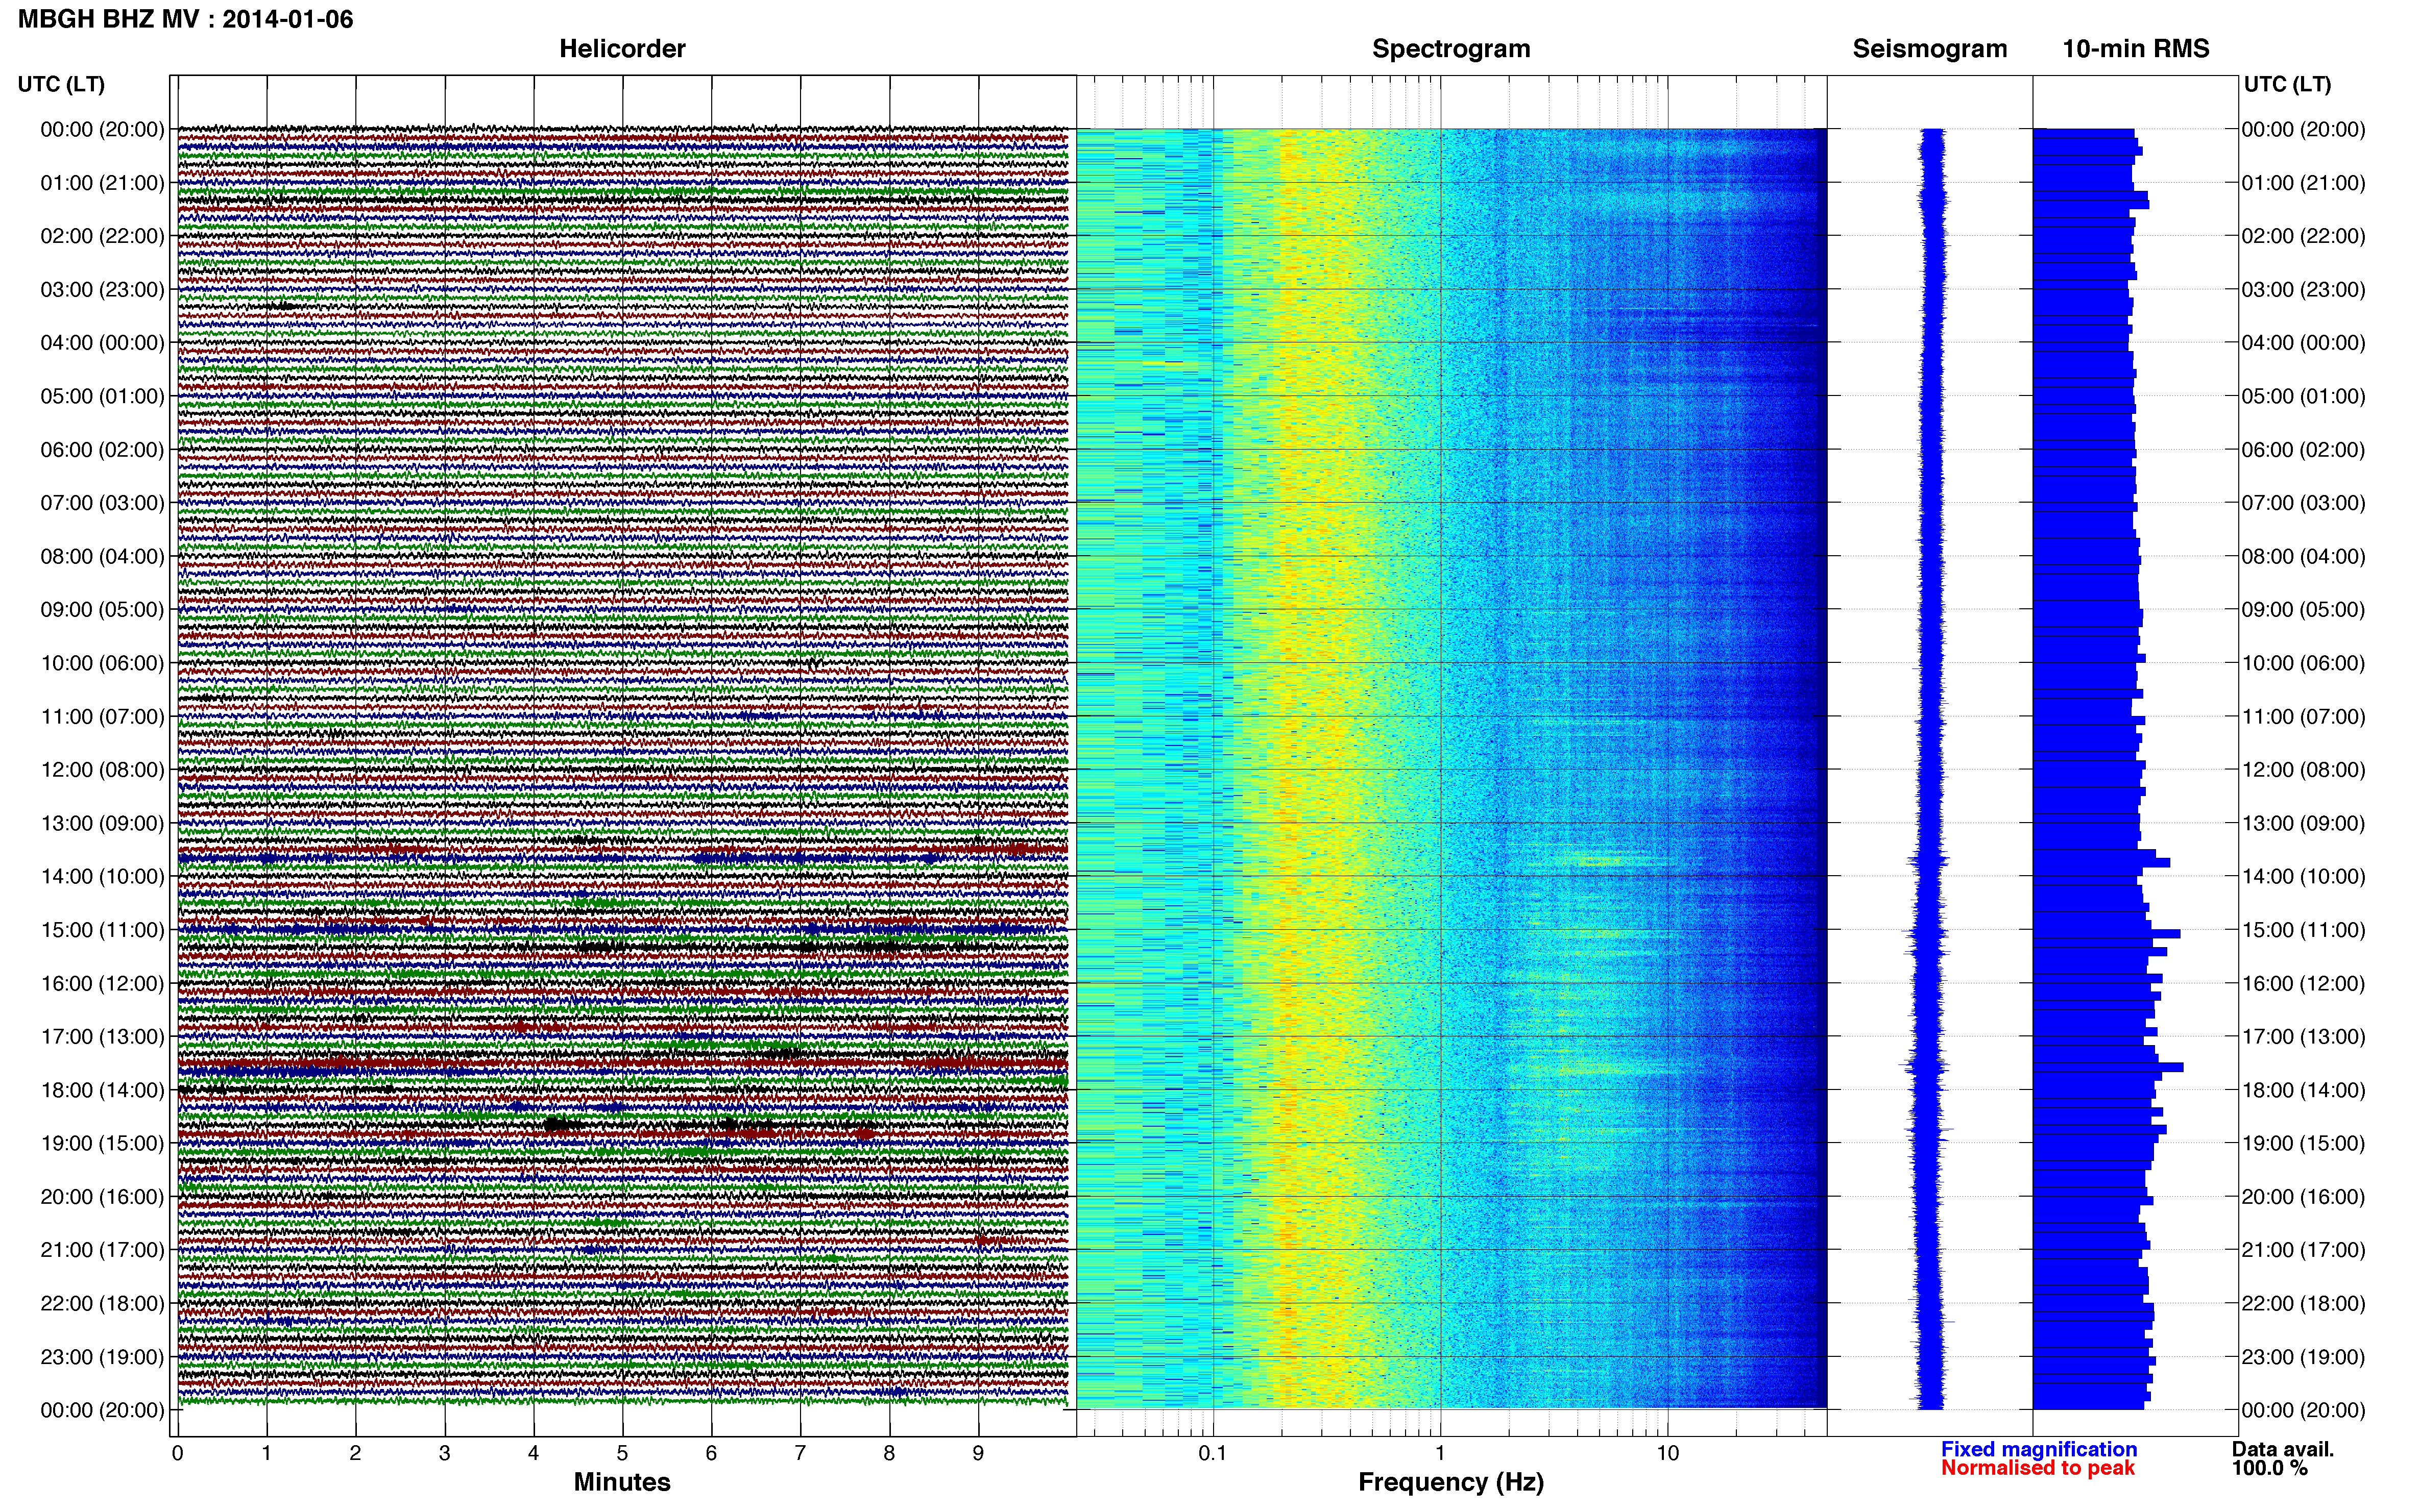This screenshot has height=1512, width=2420.
Task: Click left time label 23:00 (19:00)
Action: 102,1357
